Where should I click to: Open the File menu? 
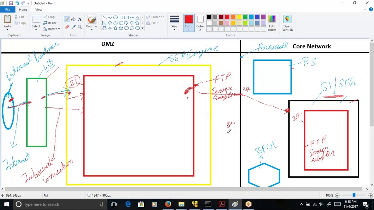click(x=8, y=10)
